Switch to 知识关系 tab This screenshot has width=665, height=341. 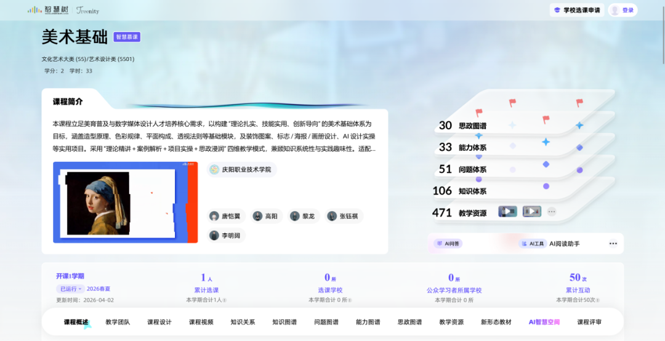click(243, 323)
